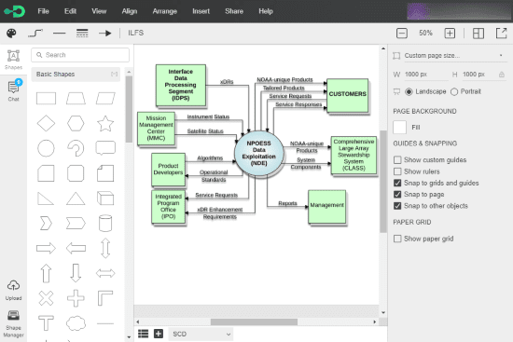Select the circle basic shape
This screenshot has width=513, height=342.
tap(46, 148)
